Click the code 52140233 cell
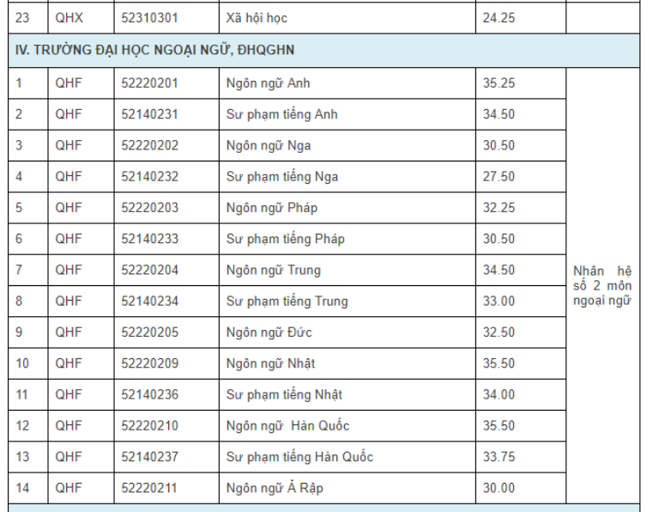 point(150,239)
